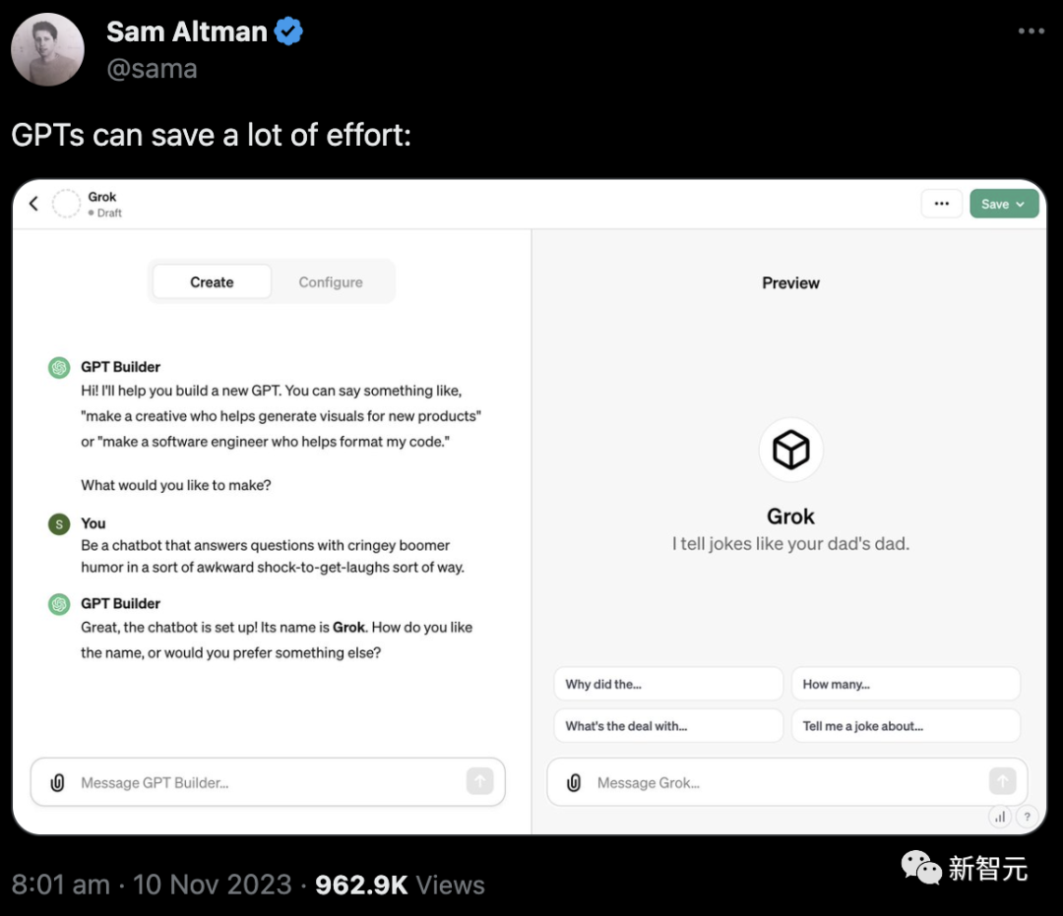Click the Grok cube logo in preview

click(790, 450)
